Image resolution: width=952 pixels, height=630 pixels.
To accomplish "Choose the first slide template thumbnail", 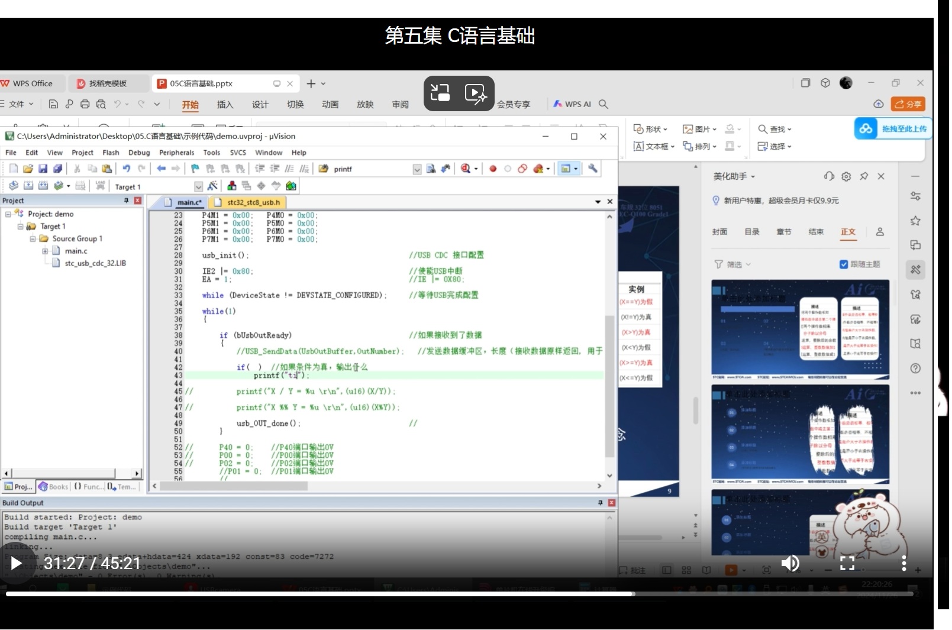I will click(x=800, y=329).
